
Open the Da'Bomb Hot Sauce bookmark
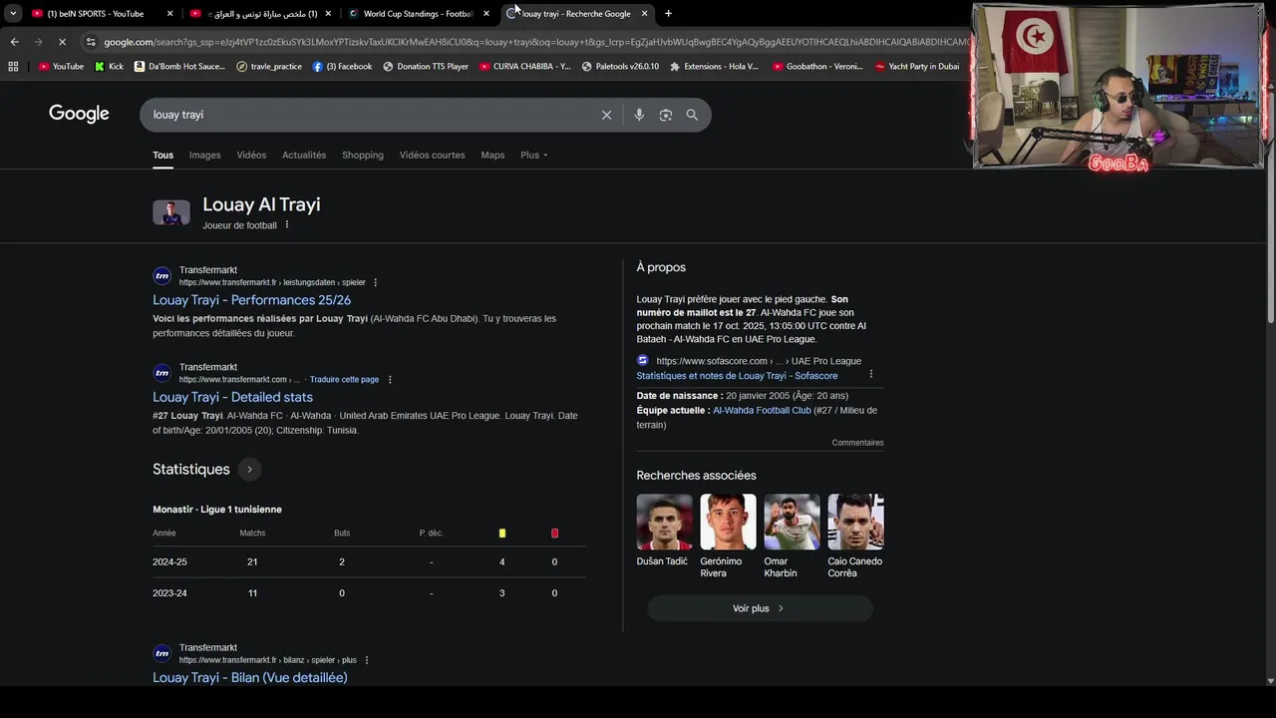click(x=178, y=67)
